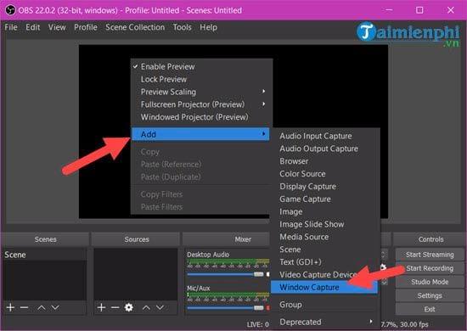Open the Help menu
Viewport: 467px width, 331px height.
pos(209,27)
